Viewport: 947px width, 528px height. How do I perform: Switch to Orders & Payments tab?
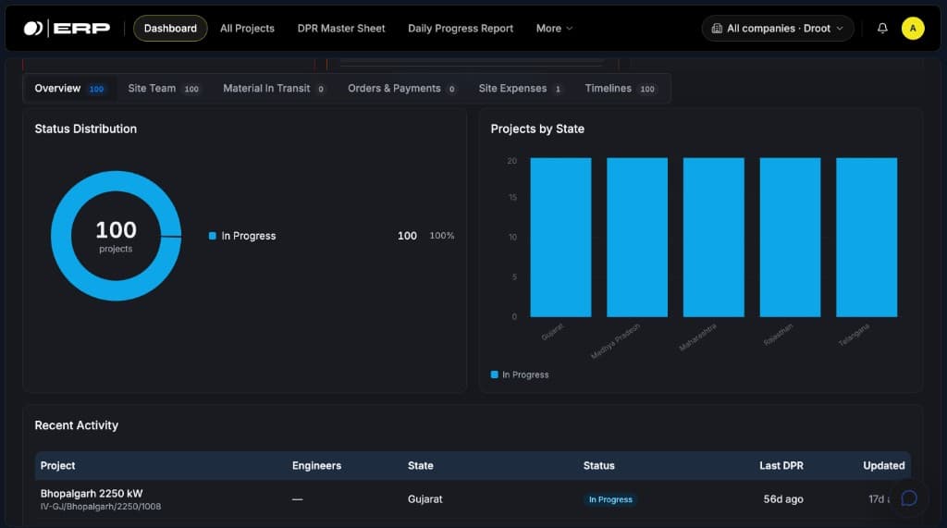click(401, 88)
